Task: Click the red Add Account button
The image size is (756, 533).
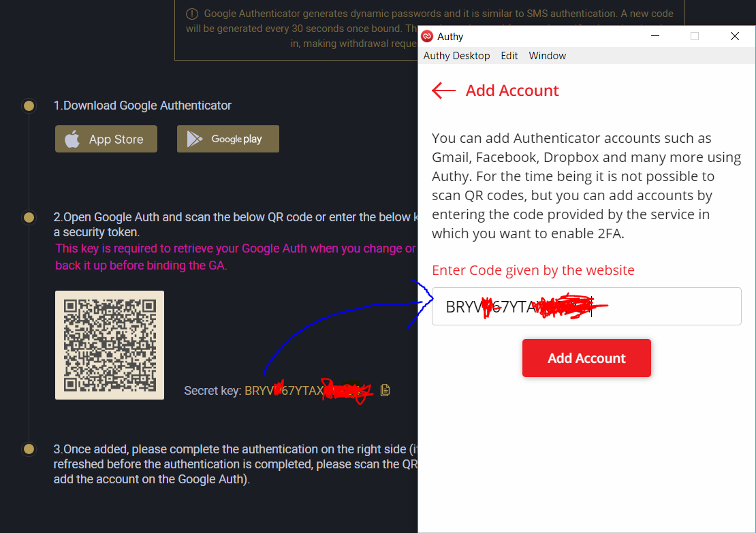Action: coord(586,358)
